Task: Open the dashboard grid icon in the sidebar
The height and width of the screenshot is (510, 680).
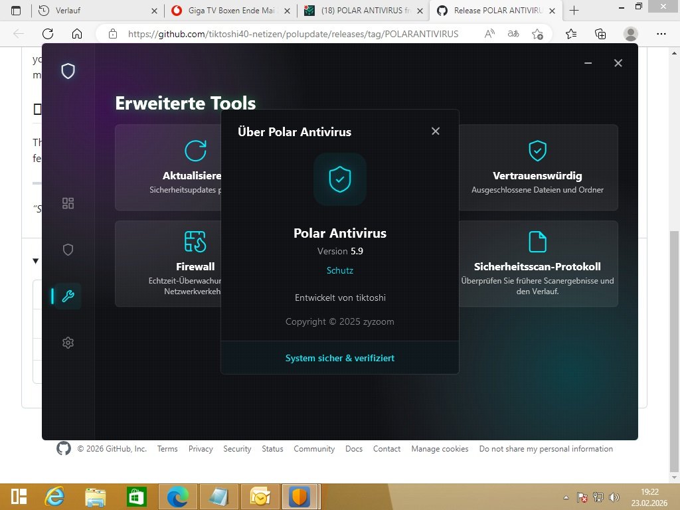Action: click(68, 203)
